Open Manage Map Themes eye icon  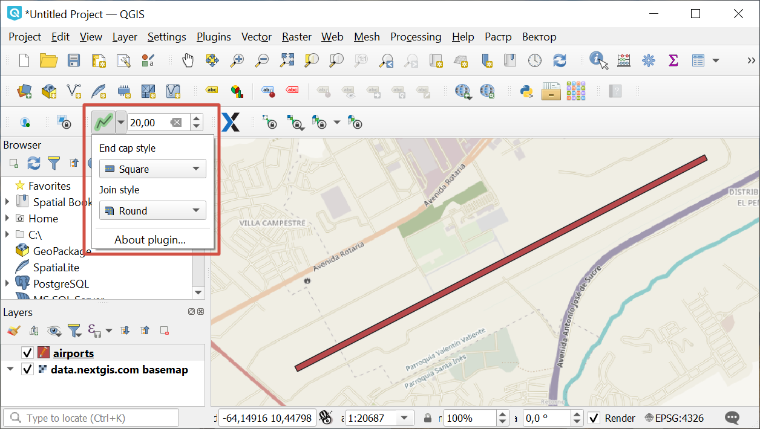54,331
